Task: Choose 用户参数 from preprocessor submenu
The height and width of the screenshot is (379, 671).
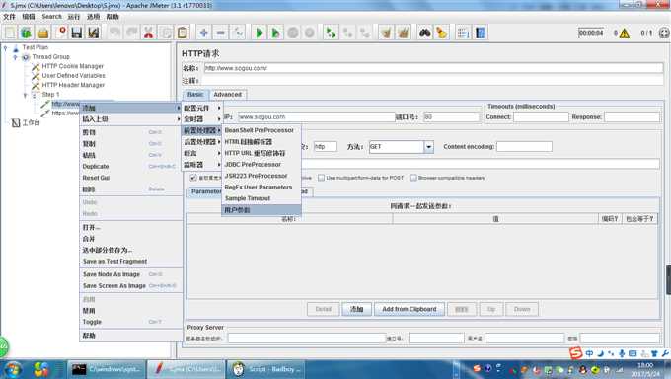Action: click(261, 210)
